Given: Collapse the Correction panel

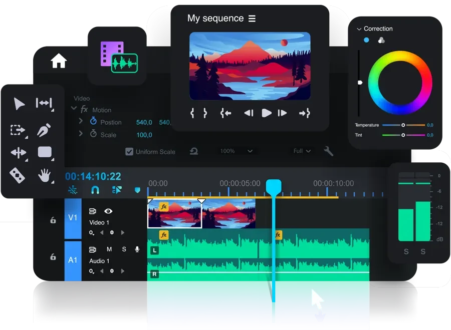Looking at the screenshot, I should point(359,29).
